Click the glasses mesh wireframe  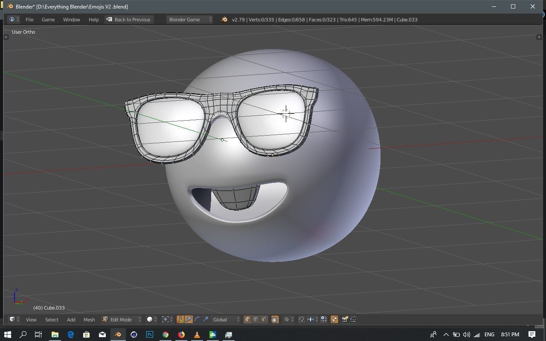(221, 103)
